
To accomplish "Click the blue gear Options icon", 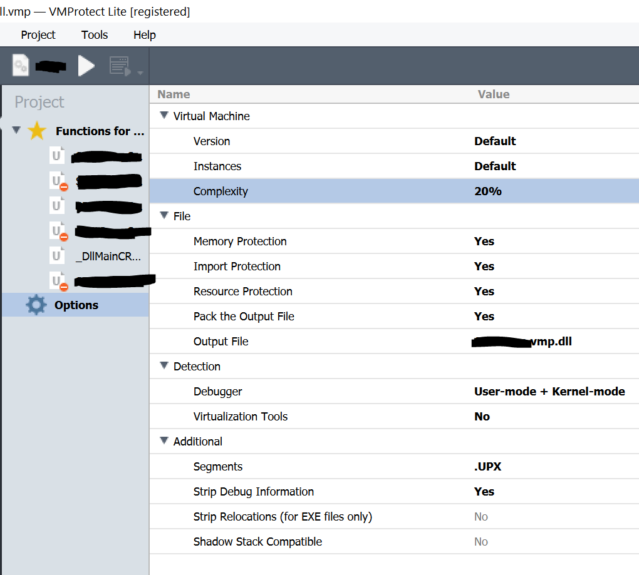I will point(36,305).
